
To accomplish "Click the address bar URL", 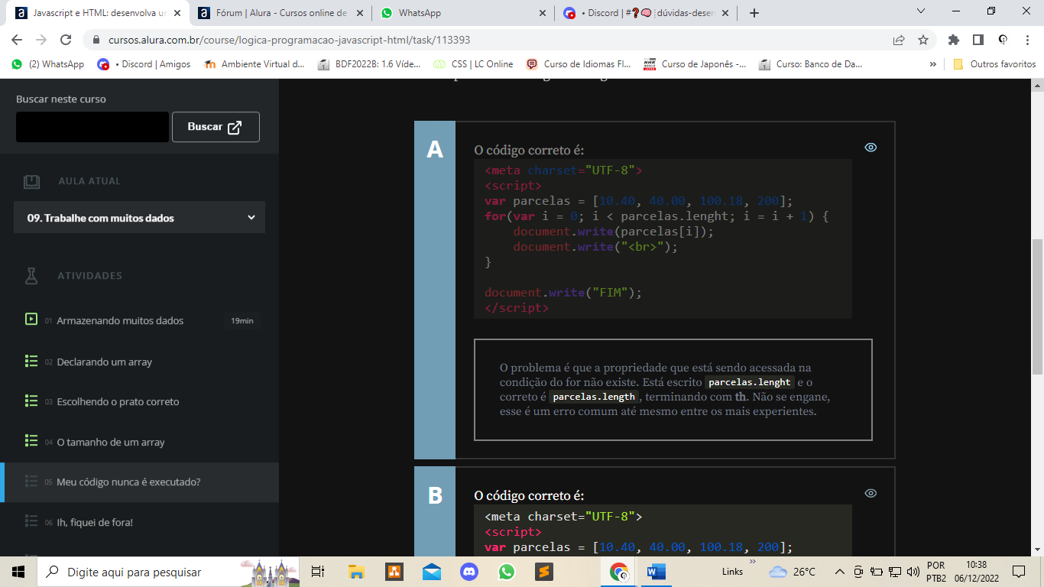I will click(289, 40).
